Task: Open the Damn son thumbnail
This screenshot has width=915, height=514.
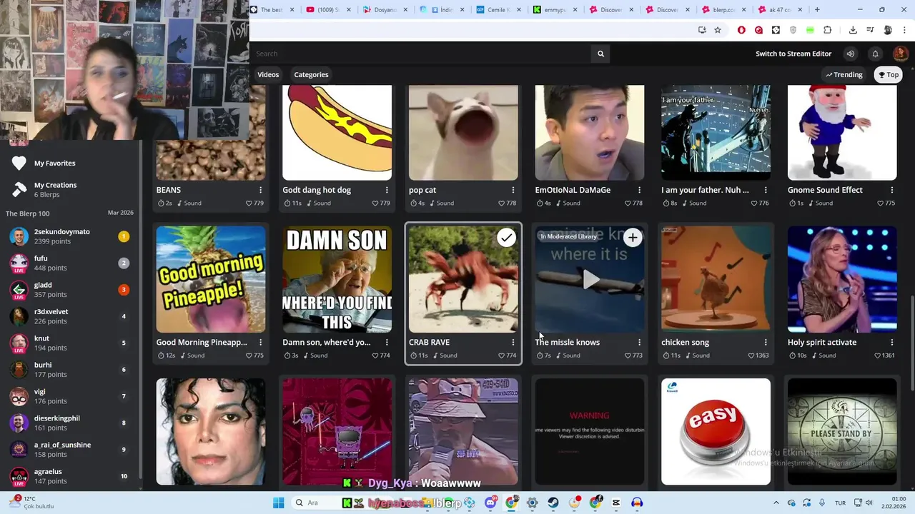Action: tap(337, 279)
